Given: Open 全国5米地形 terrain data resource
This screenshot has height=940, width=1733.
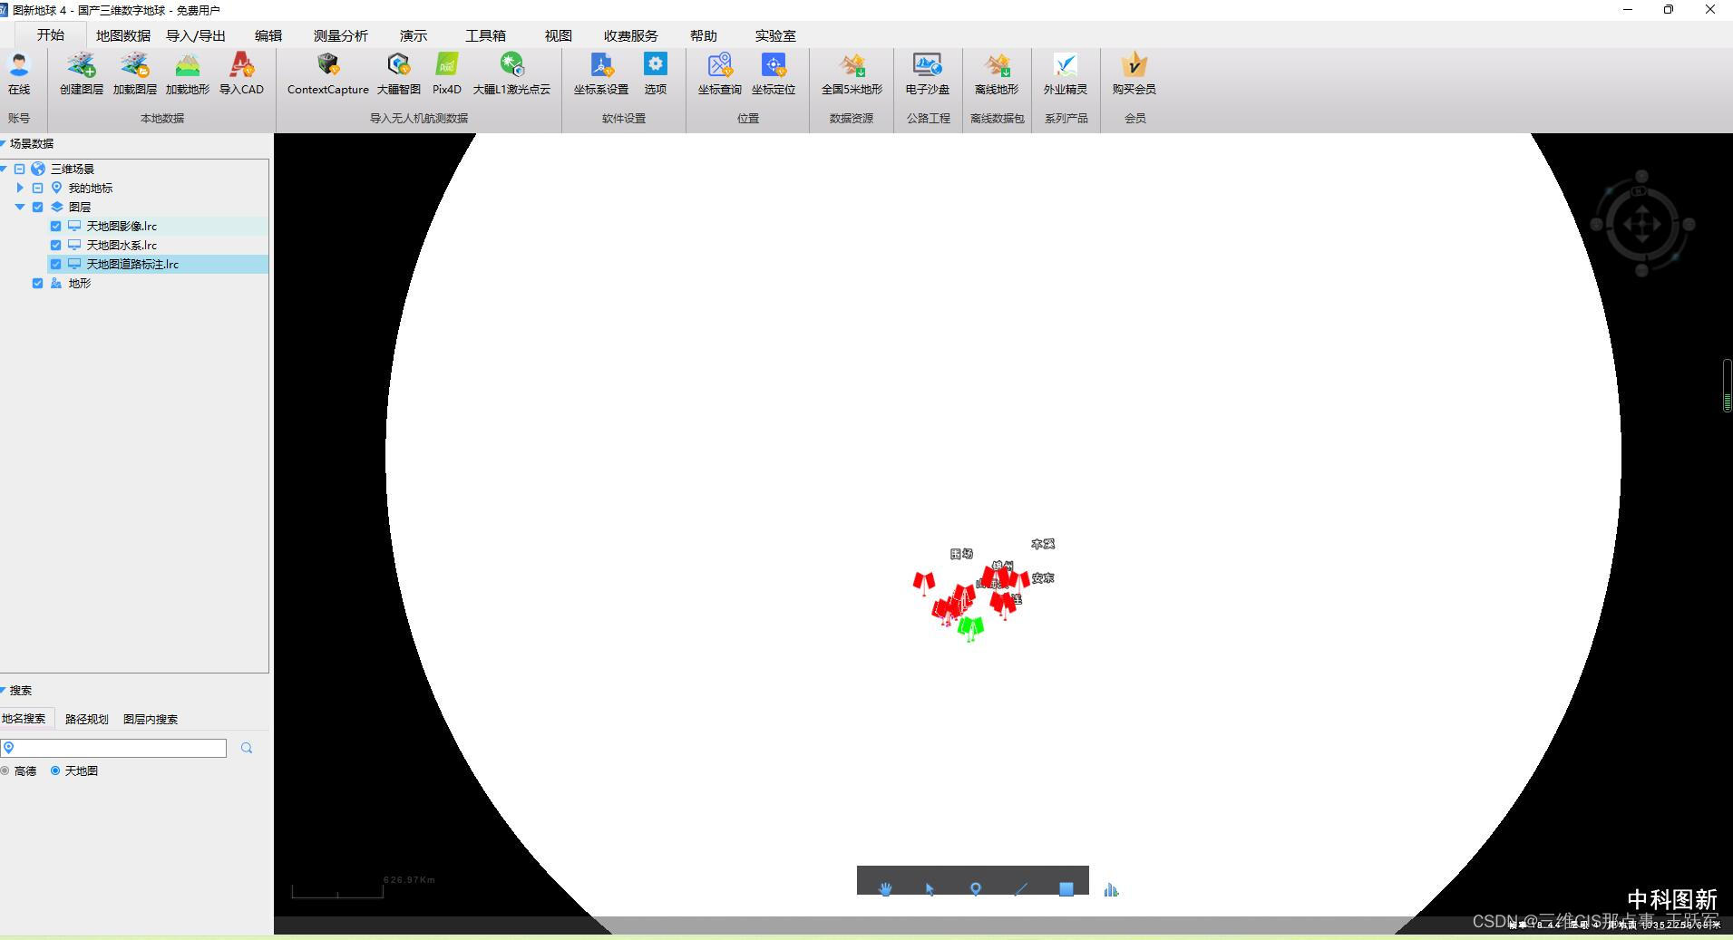Looking at the screenshot, I should click(x=852, y=66).
